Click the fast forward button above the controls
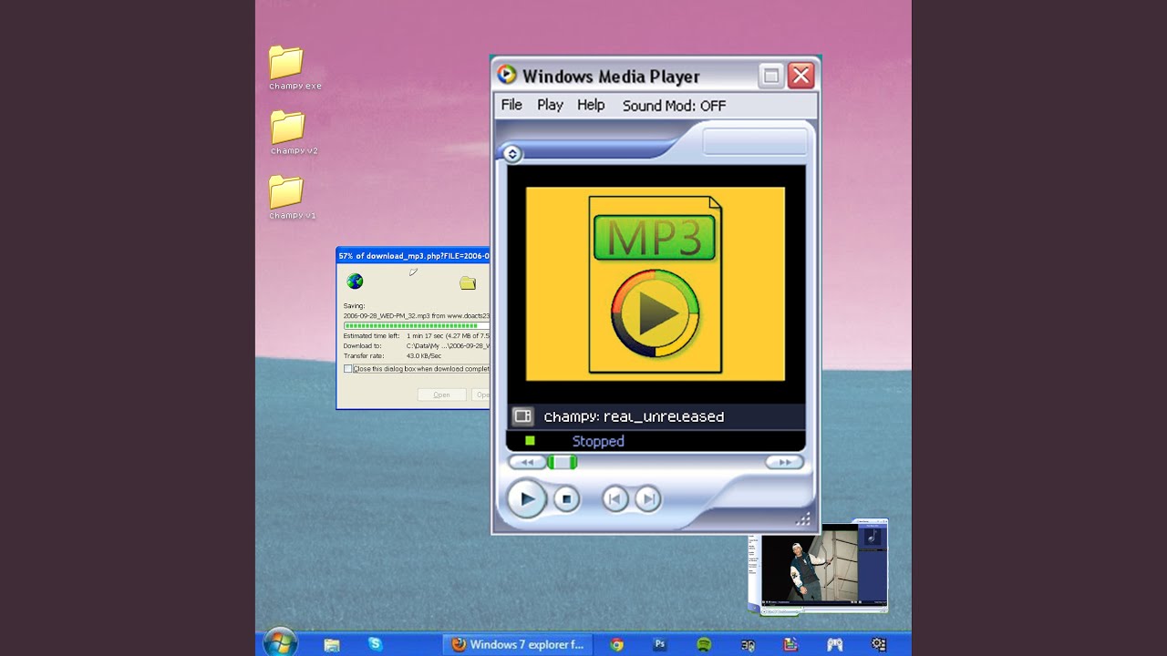1167x656 pixels. [784, 462]
